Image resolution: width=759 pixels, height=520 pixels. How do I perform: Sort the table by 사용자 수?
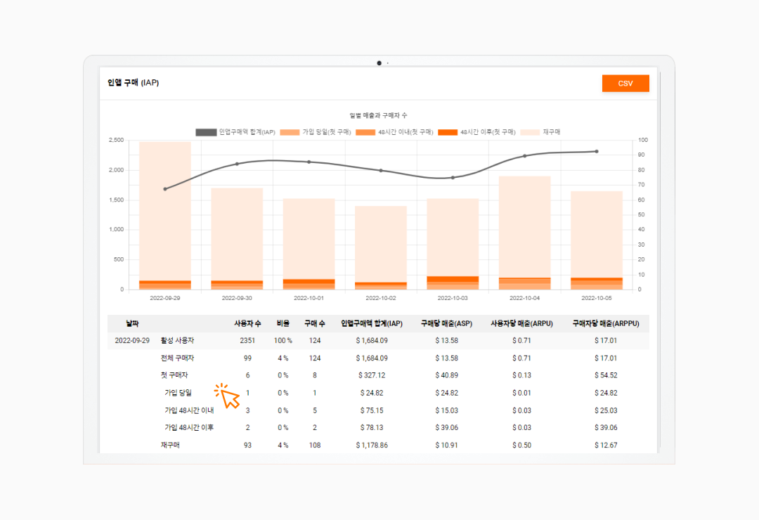(248, 323)
